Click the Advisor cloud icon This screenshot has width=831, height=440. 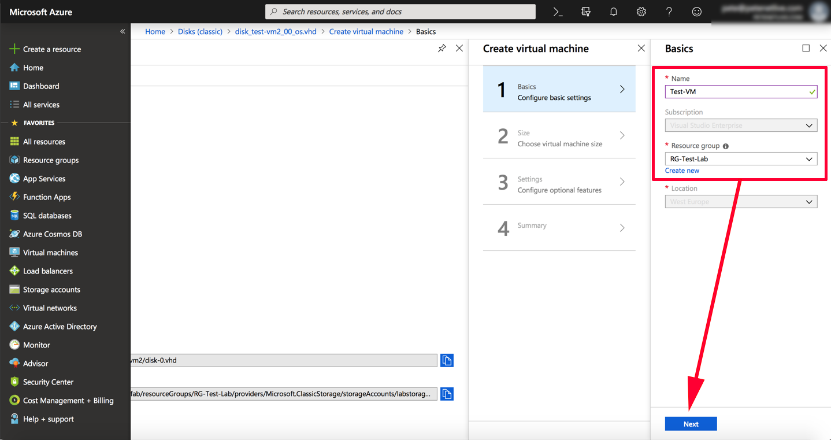click(x=14, y=364)
